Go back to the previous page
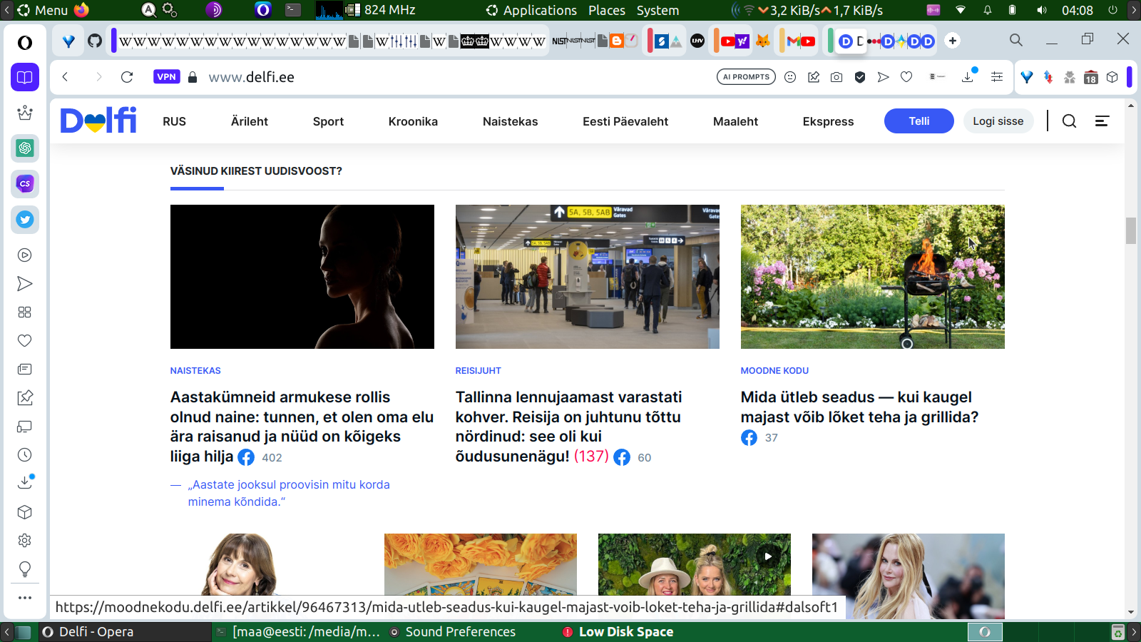 point(65,77)
